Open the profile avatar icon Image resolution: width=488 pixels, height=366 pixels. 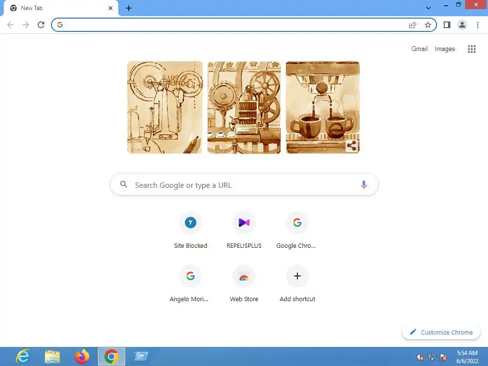(x=462, y=25)
